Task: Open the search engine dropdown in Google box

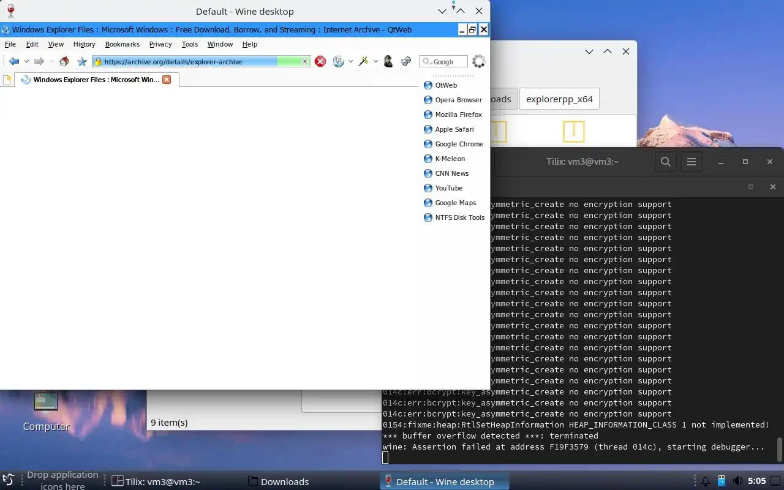Action: point(427,61)
